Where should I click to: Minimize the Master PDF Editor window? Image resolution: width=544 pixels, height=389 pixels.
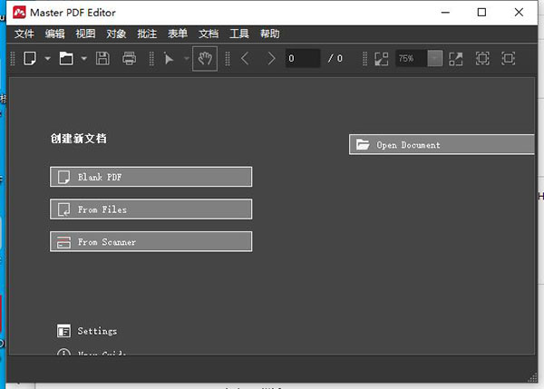tap(445, 13)
